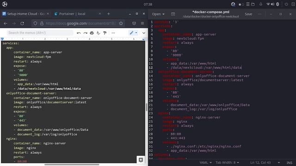Focus the docs.google.com address bar
The height and width of the screenshot is (166, 296).
pyautogui.click(x=80, y=24)
